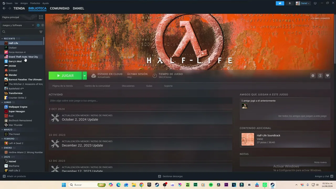Toggle the ready-to-play filter icon

click(43, 25)
